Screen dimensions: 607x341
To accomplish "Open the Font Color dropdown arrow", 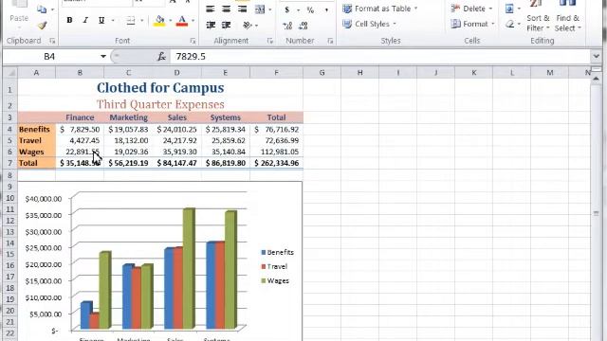I will pos(193,21).
